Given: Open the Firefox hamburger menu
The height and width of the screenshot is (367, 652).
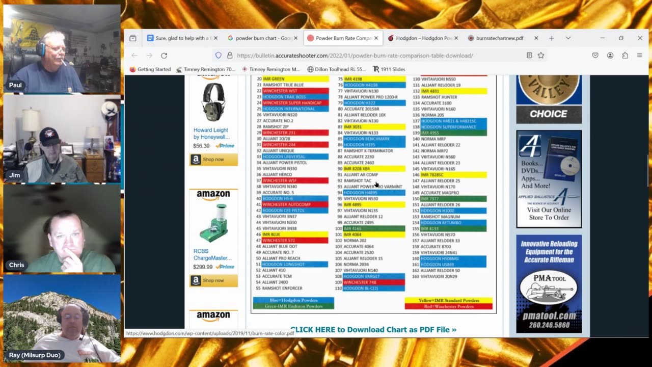Looking at the screenshot, I should [x=640, y=56].
